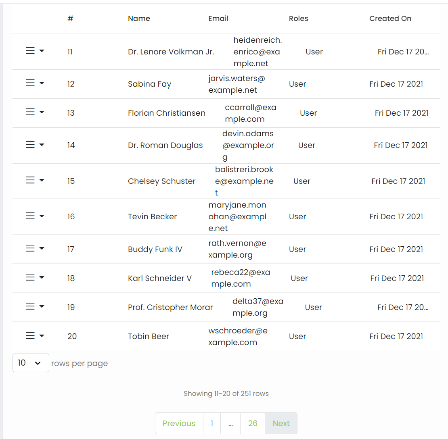
Task: Sort the table by the Name column
Action: pyautogui.click(x=139, y=19)
